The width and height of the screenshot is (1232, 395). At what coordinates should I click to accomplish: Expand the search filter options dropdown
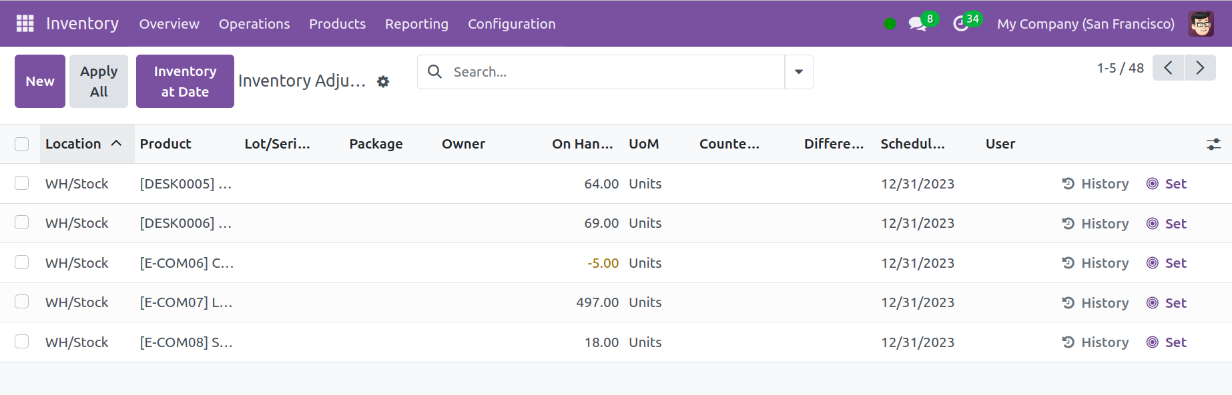(x=798, y=72)
